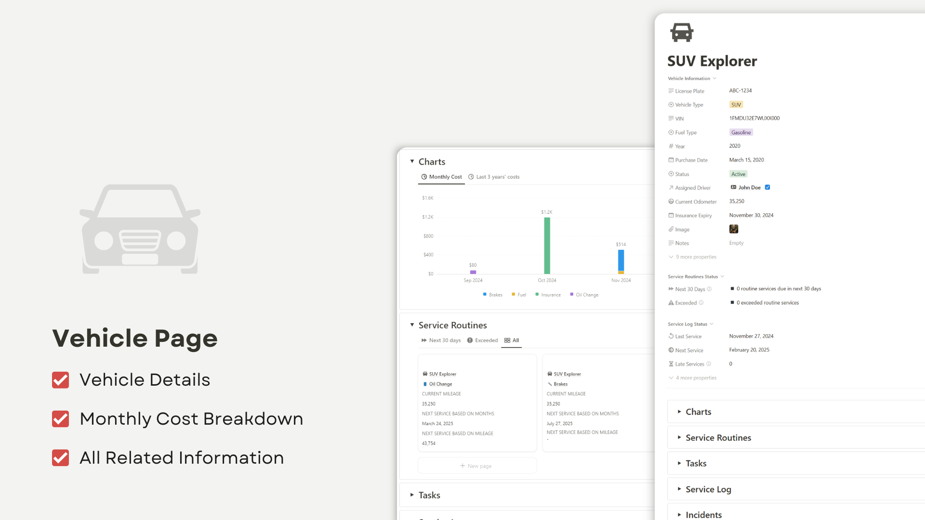Switch to the Monthly Cost chart tab
This screenshot has width=925, height=520.
pyautogui.click(x=441, y=177)
